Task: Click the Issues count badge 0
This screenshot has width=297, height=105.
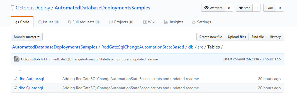Action: tap(57, 22)
